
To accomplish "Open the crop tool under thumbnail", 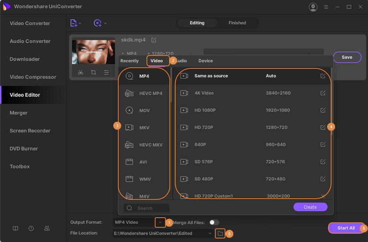I will pyautogui.click(x=94, y=73).
